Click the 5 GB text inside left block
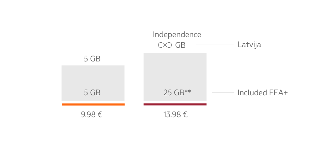Viewport: 319px width, 147px height. pyautogui.click(x=92, y=93)
